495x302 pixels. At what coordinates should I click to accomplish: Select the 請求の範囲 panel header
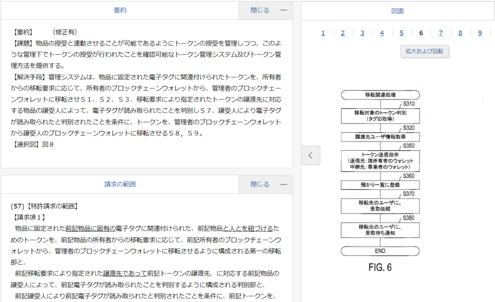[120, 184]
